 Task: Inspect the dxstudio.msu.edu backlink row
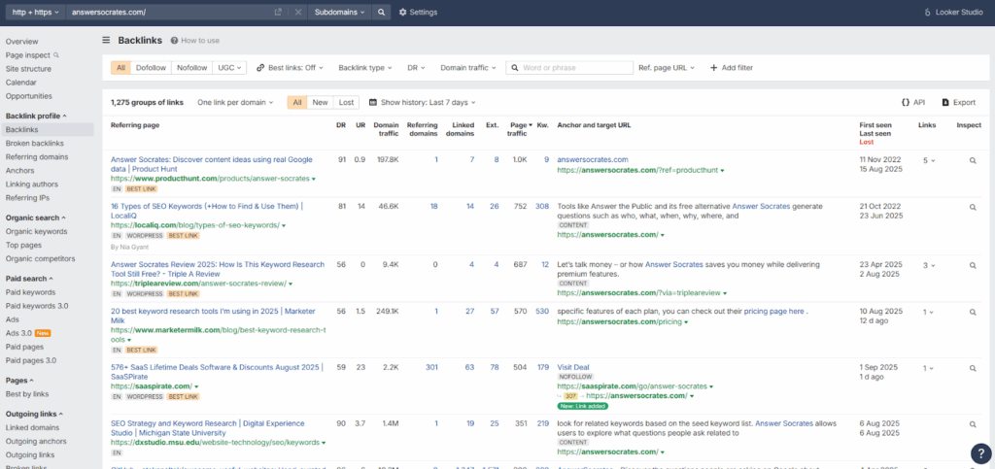click(972, 424)
